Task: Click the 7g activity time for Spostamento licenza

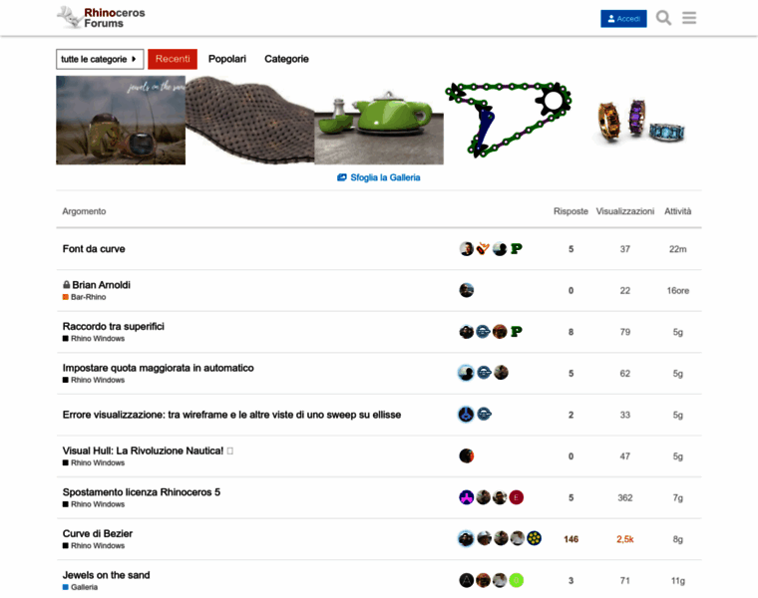Action: coord(677,497)
